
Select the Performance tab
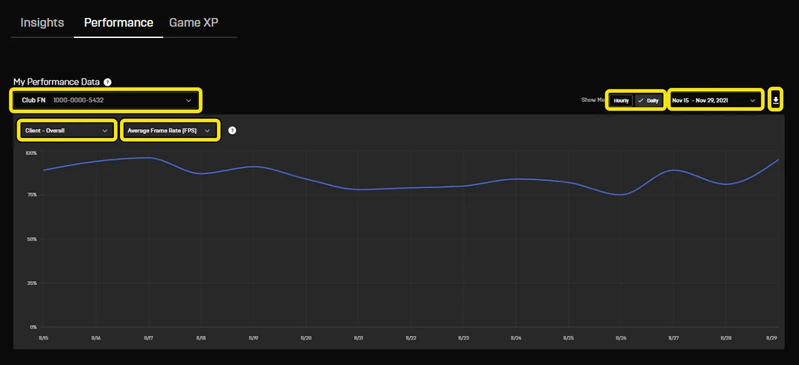(x=119, y=23)
